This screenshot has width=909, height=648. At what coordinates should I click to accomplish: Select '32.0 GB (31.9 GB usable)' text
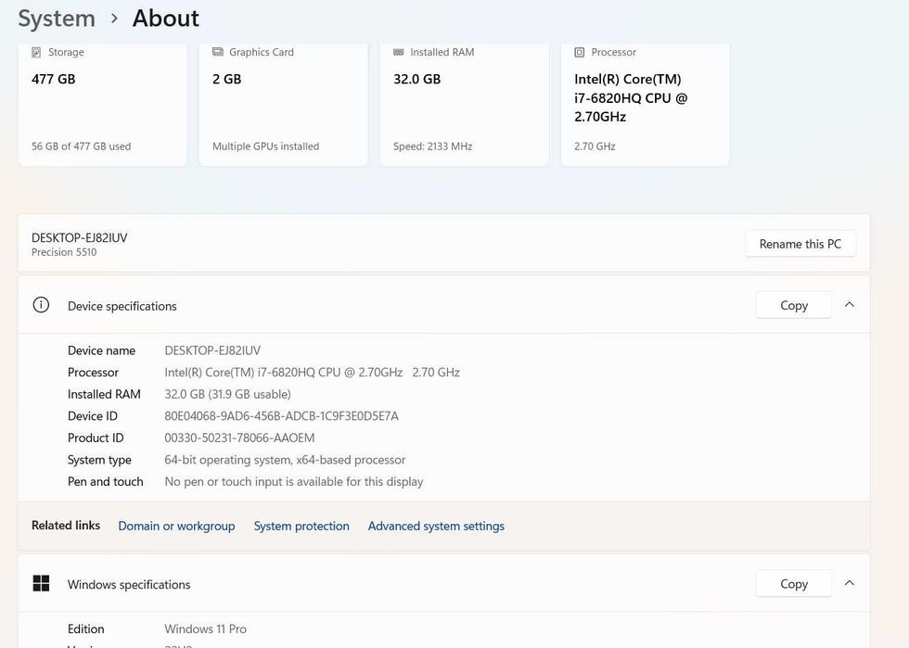227,394
